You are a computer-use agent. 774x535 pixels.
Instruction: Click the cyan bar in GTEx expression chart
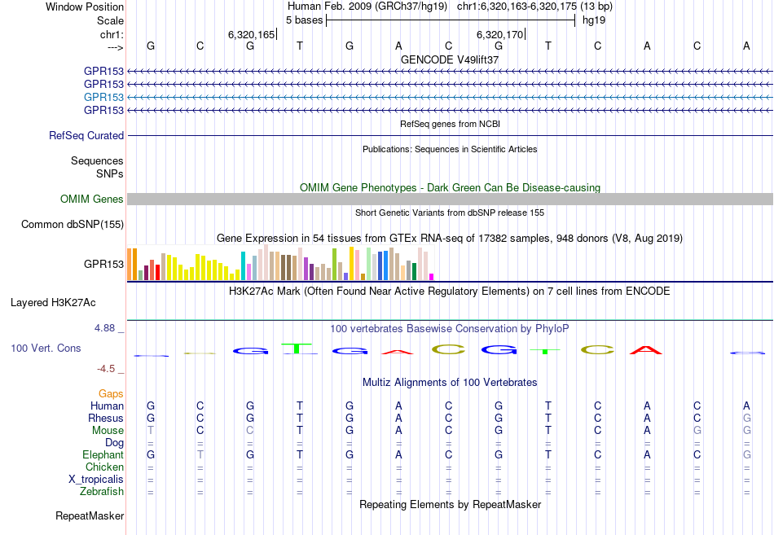tap(243, 266)
